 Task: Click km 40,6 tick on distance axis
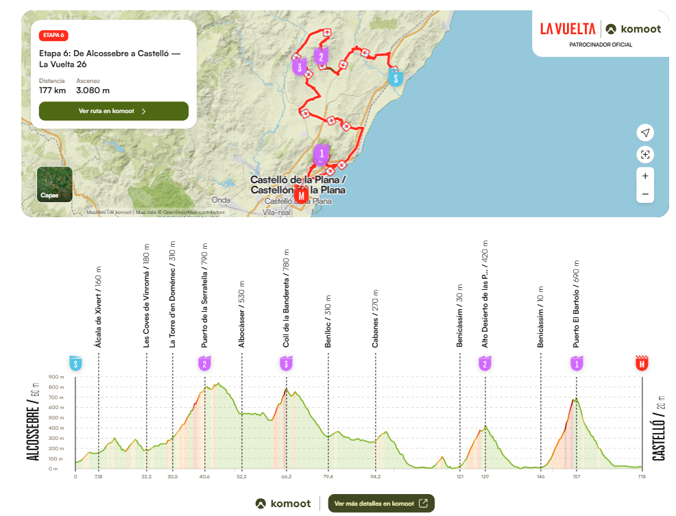pyautogui.click(x=204, y=476)
